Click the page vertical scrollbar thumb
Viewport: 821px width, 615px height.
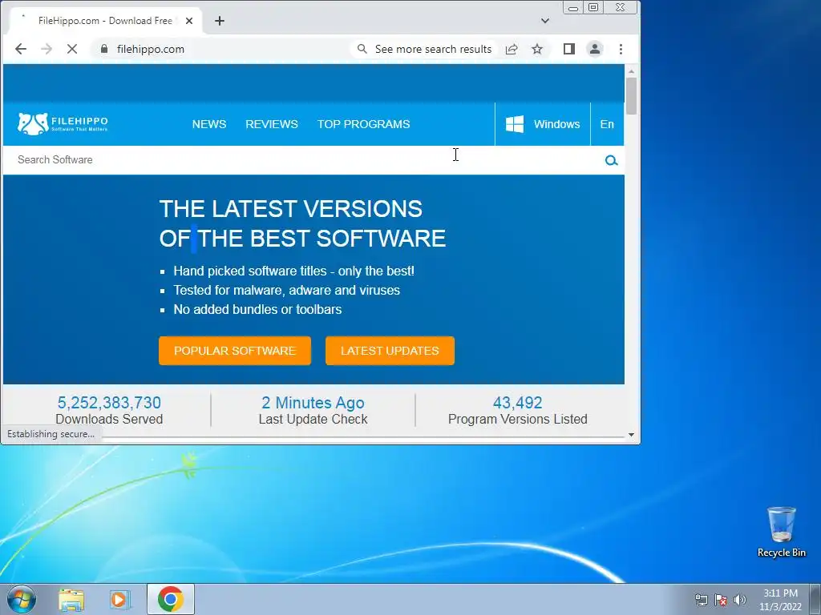(x=631, y=96)
